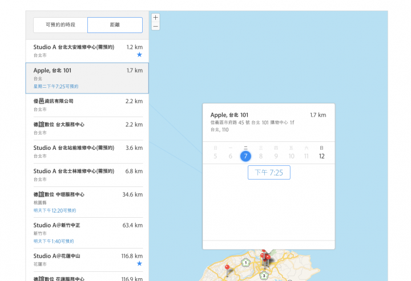This screenshot has width=411, height=281.
Task: Select day 11 in the date picker
Action: tap(306, 156)
